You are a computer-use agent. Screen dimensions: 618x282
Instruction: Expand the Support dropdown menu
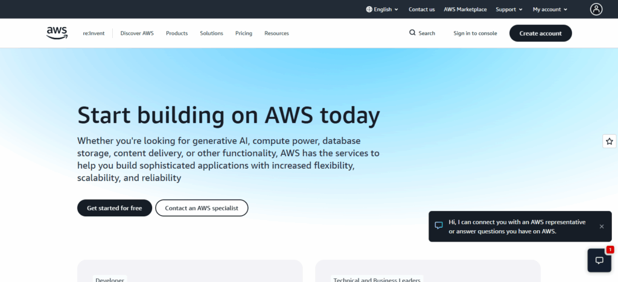point(509,9)
